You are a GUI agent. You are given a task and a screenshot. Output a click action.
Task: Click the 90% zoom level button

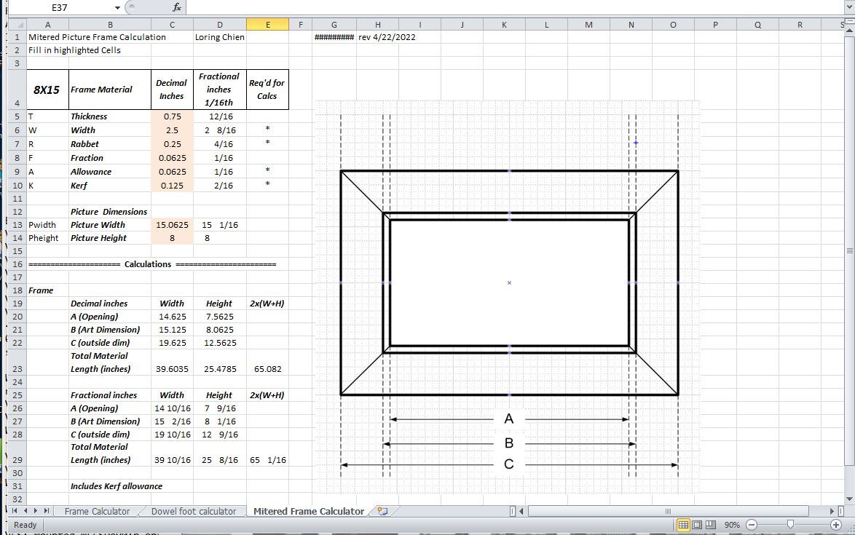pyautogui.click(x=732, y=525)
